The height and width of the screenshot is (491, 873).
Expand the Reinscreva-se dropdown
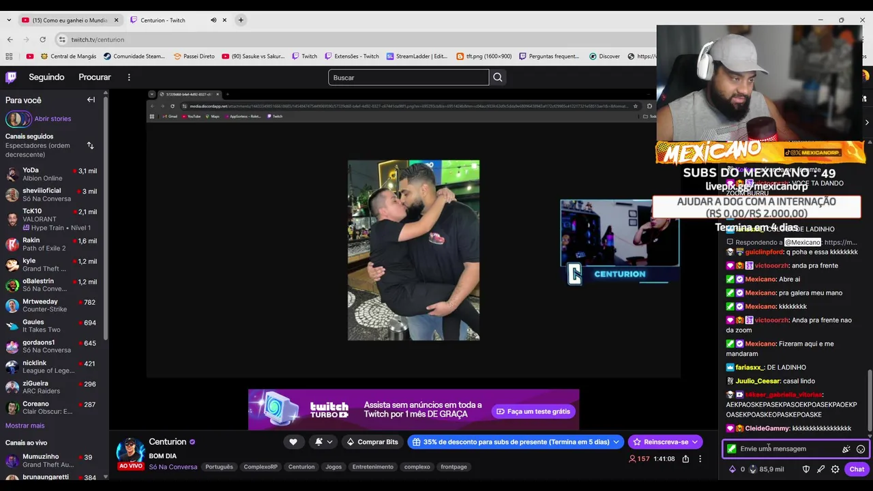tap(694, 442)
